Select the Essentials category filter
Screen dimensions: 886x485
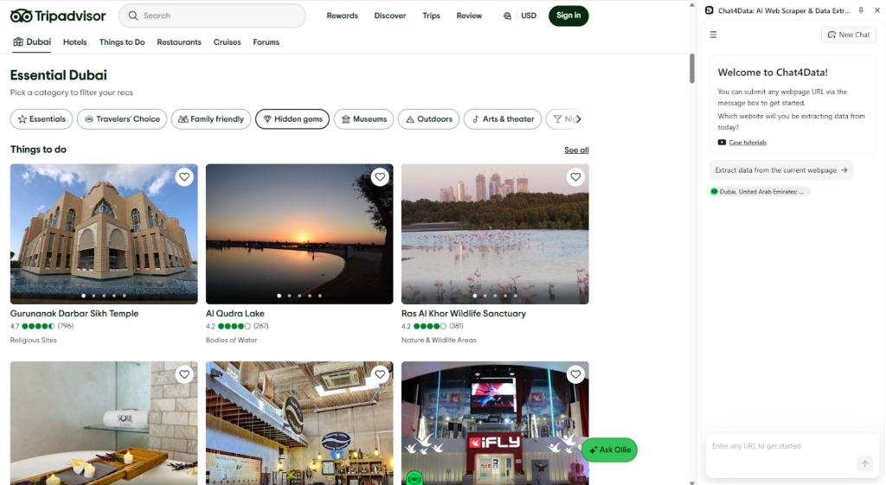pos(42,119)
